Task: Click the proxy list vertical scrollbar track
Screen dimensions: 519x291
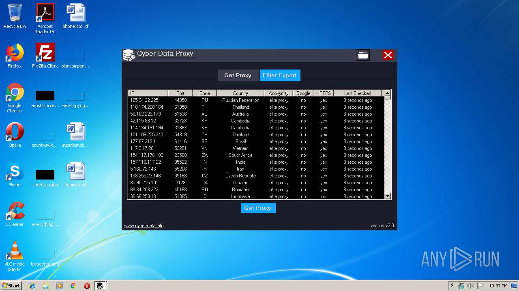Action: pos(388,145)
